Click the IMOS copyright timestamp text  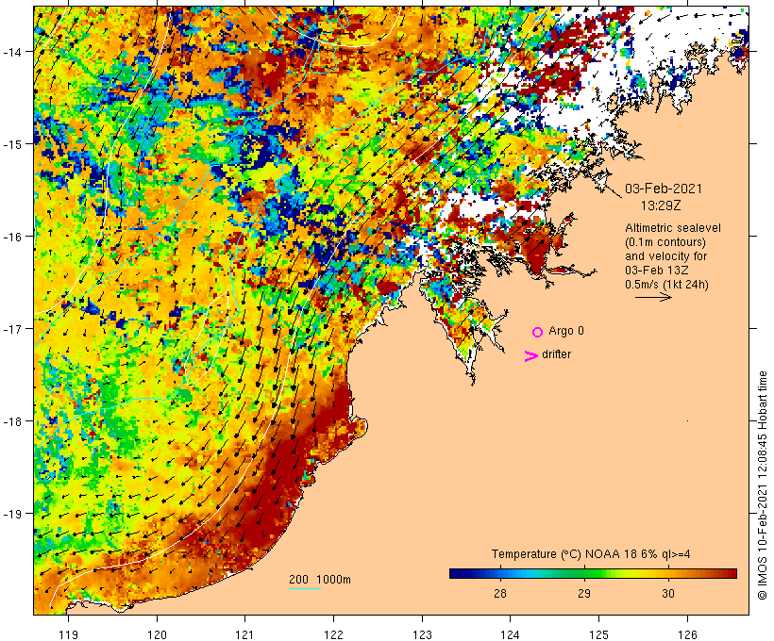763,485
